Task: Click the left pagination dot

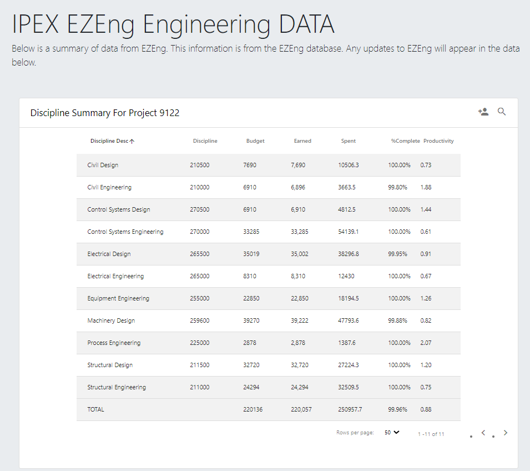Action: (x=471, y=437)
